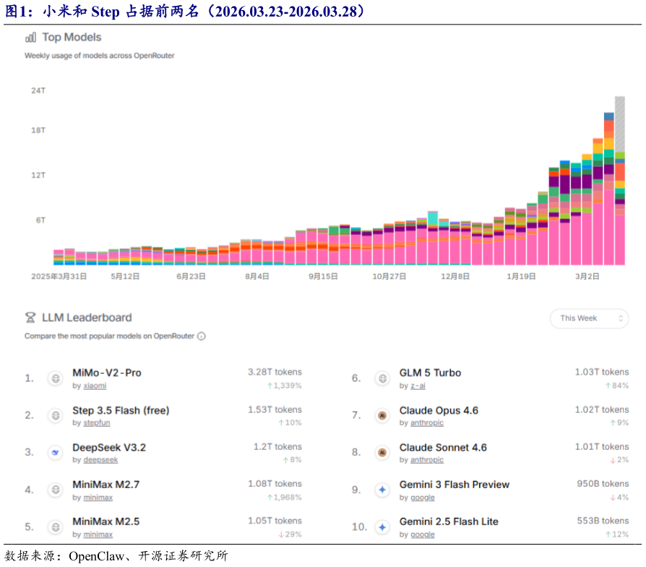Open the deepseek author link
This screenshot has height=567, width=646.
100,460
